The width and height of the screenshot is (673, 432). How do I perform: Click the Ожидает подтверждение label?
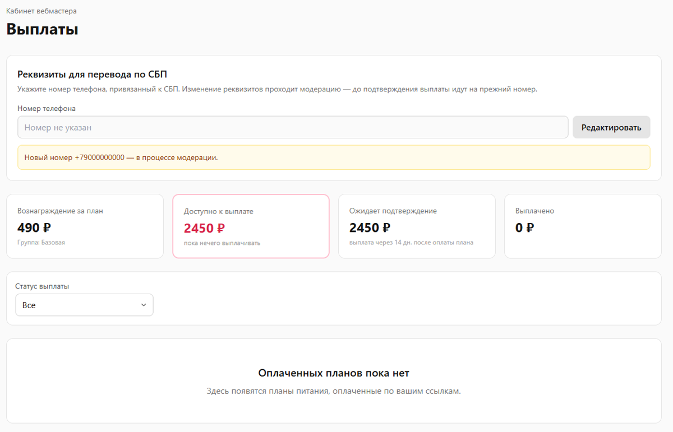coord(393,211)
